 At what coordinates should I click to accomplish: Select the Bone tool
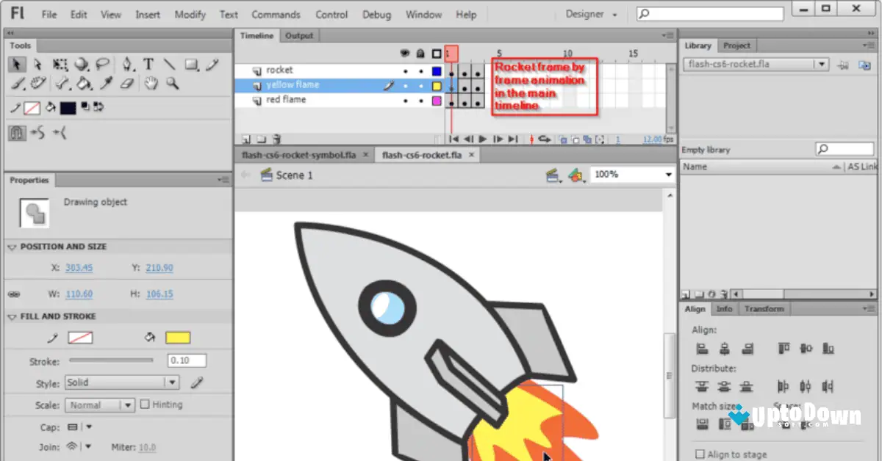[x=61, y=83]
